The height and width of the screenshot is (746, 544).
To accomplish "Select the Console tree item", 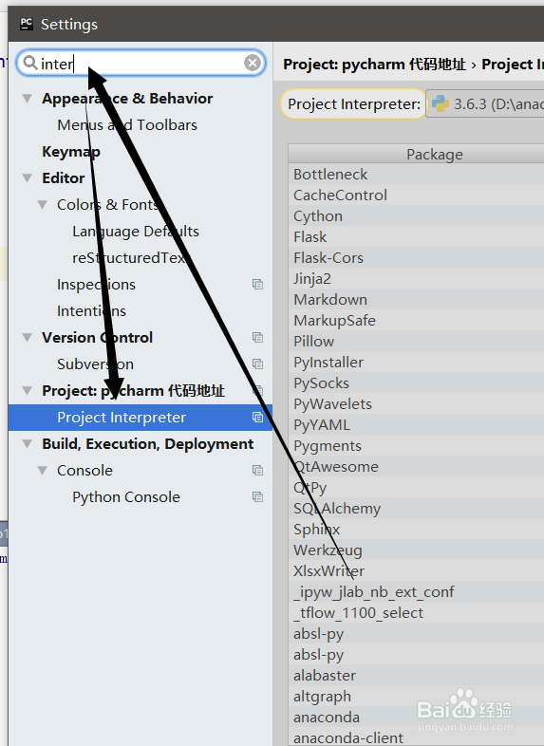I will click(84, 471).
